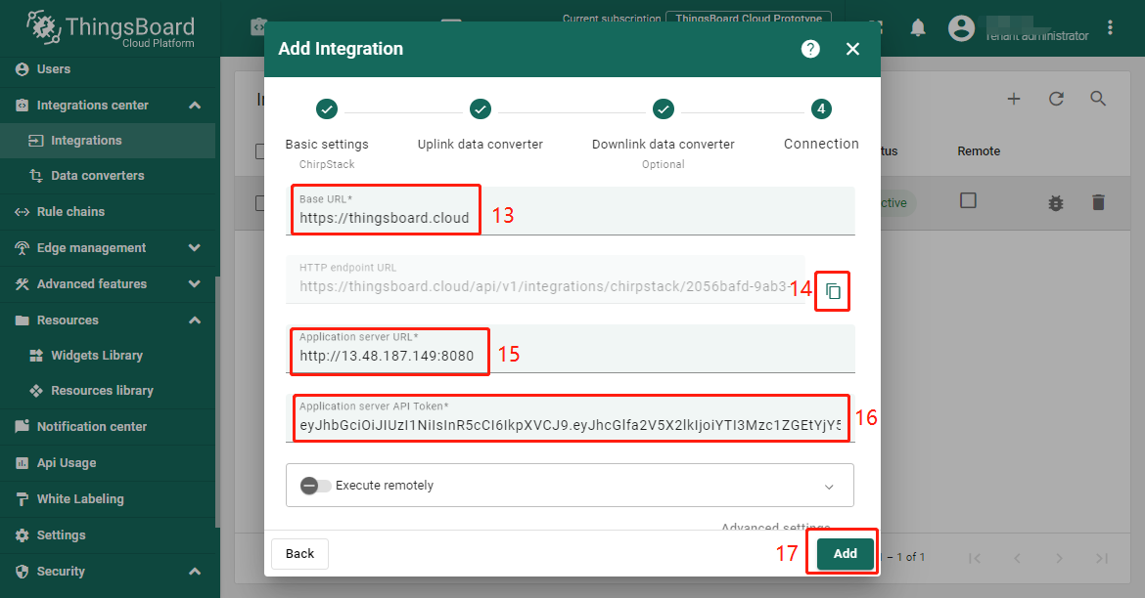1145x598 pixels.
Task: Toggle the Execute remotely switch
Action: click(315, 486)
